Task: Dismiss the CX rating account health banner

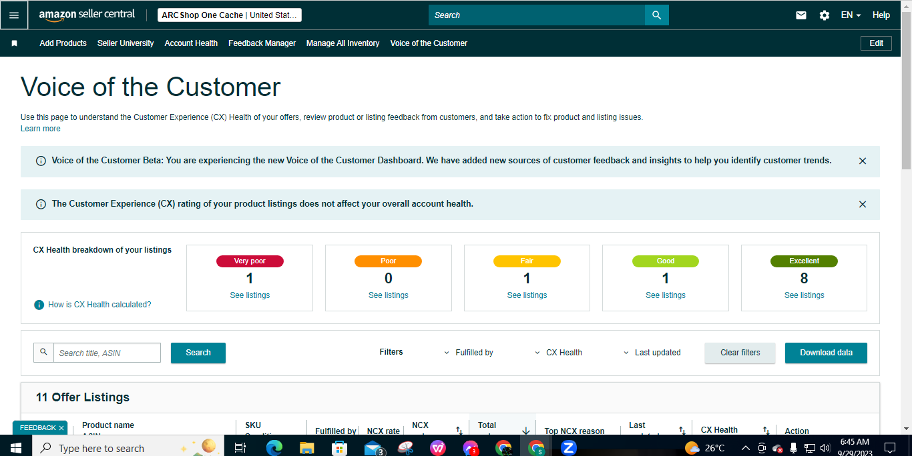Action: 863,204
